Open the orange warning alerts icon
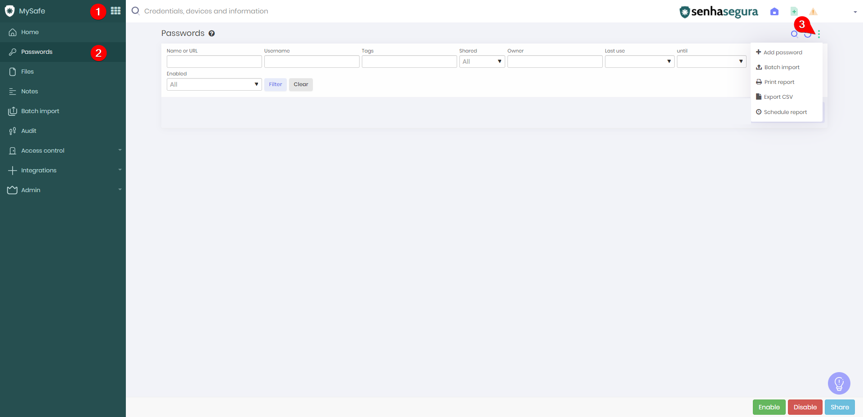This screenshot has height=417, width=863. (x=813, y=12)
